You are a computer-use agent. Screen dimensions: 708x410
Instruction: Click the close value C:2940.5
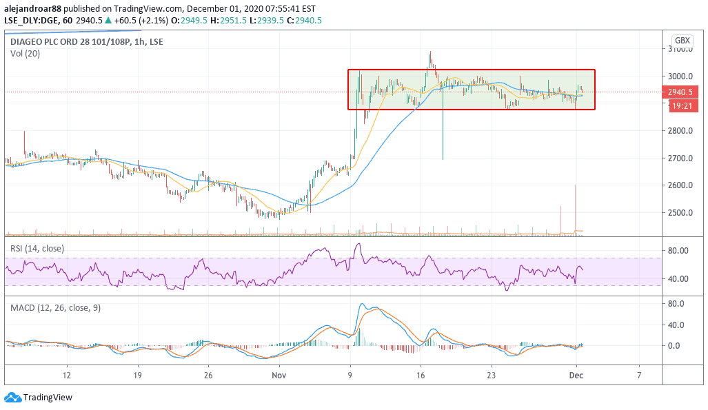coord(304,20)
